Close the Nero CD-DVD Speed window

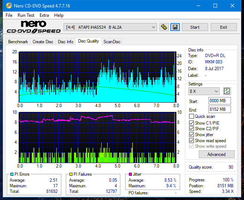(x=232, y=6)
